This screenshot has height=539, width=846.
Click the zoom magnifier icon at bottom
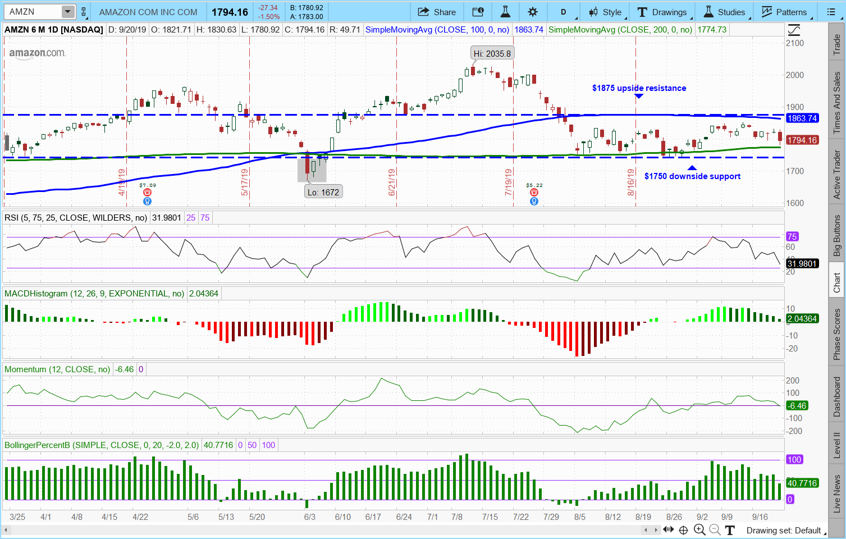point(699,529)
